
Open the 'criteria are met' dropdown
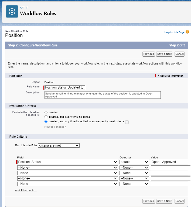(x=59, y=145)
